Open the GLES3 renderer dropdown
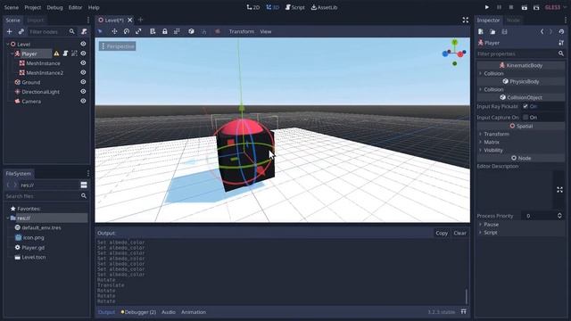The image size is (571, 321). [x=555, y=7]
